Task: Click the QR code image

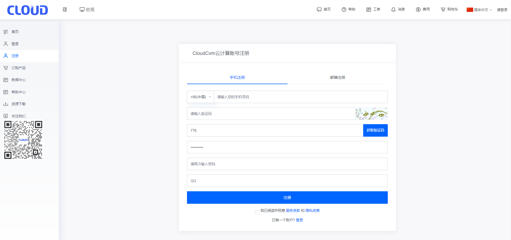Action: [23, 140]
